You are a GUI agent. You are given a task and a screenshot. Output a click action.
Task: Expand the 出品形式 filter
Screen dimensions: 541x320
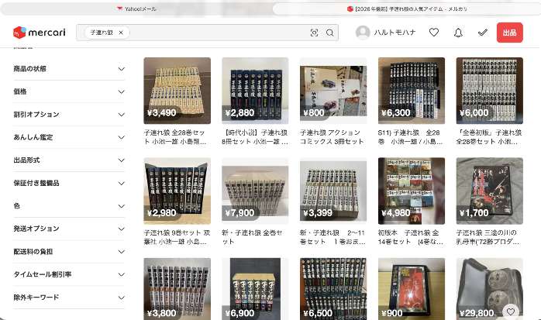coord(69,160)
